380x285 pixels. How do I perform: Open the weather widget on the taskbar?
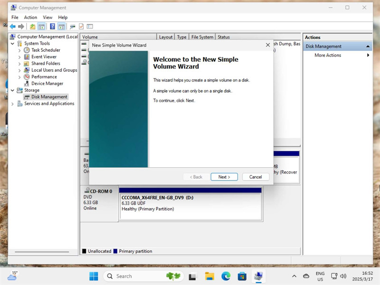(12, 276)
